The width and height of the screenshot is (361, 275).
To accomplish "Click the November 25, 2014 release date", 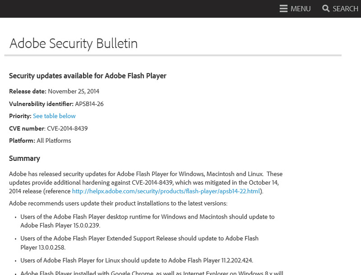I will 74,91.
